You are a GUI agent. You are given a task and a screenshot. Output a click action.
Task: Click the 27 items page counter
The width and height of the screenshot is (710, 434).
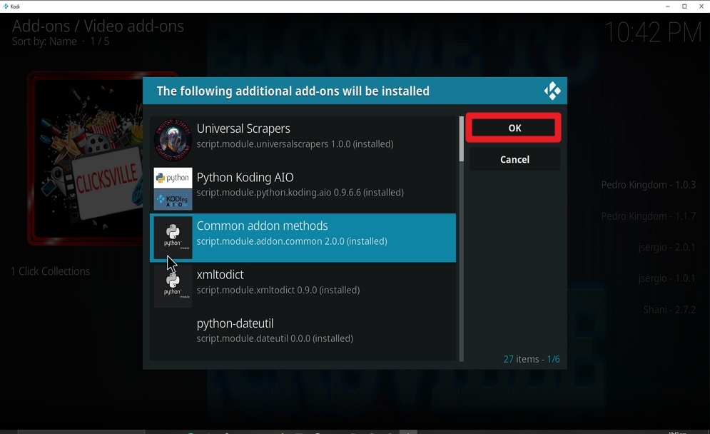532,359
